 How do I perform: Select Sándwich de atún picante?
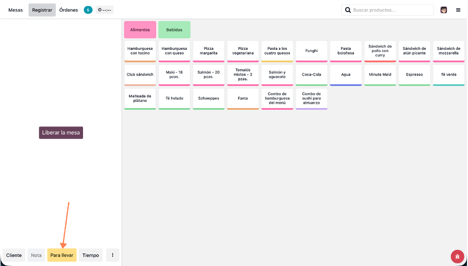(415, 51)
